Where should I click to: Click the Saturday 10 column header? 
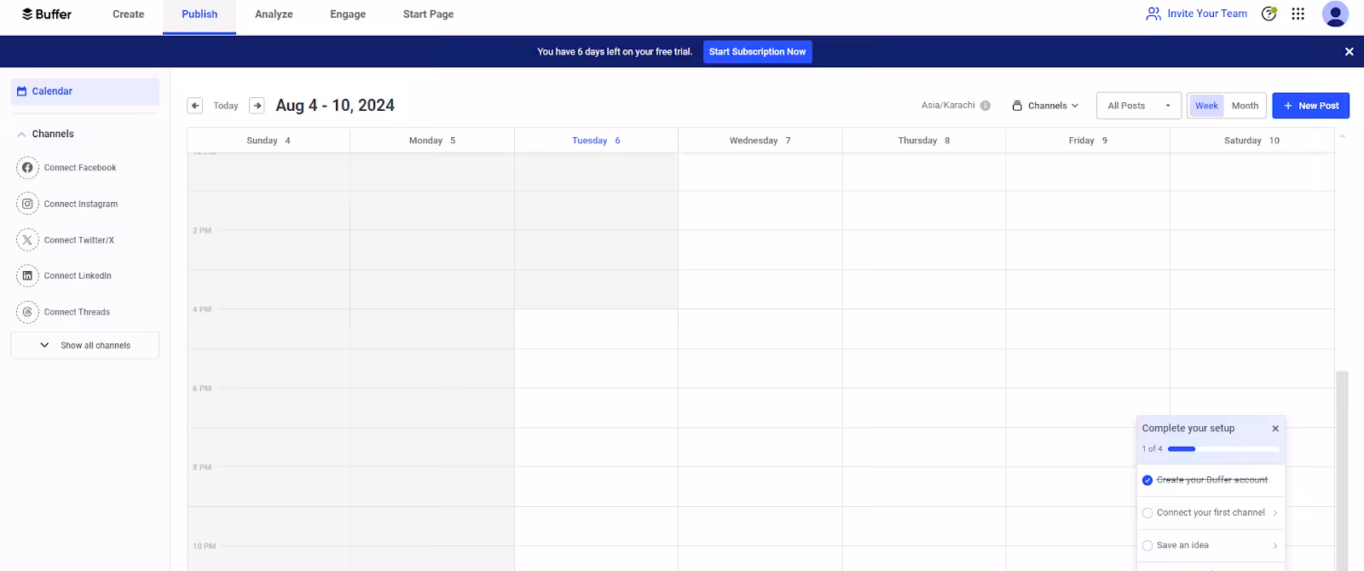(1251, 141)
